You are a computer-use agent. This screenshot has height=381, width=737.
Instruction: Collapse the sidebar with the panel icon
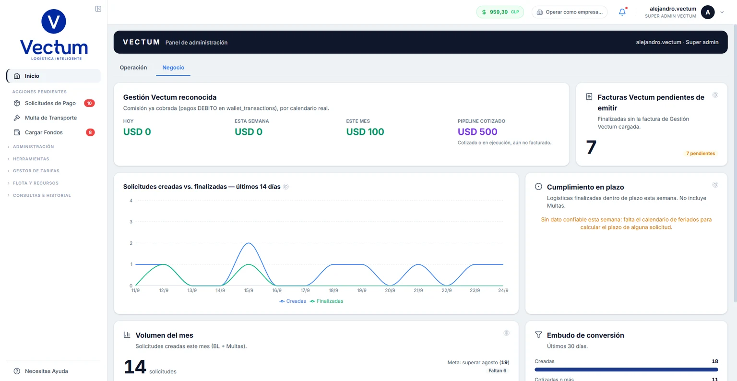point(98,9)
